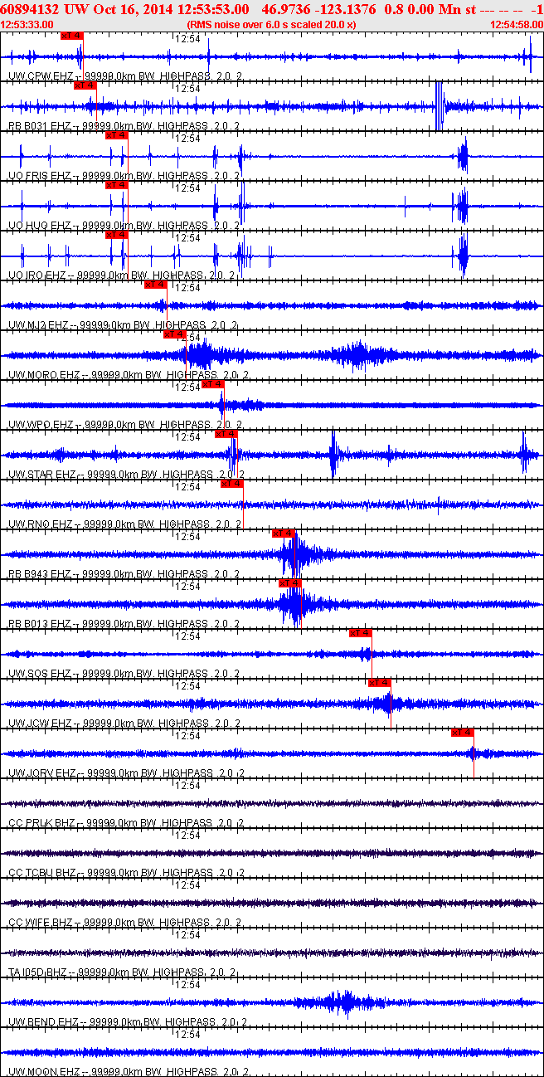Image resolution: width=544 pixels, height=1077 pixels.
Task: Click the pick marker on PB.B013 trace
Action: 290,583
